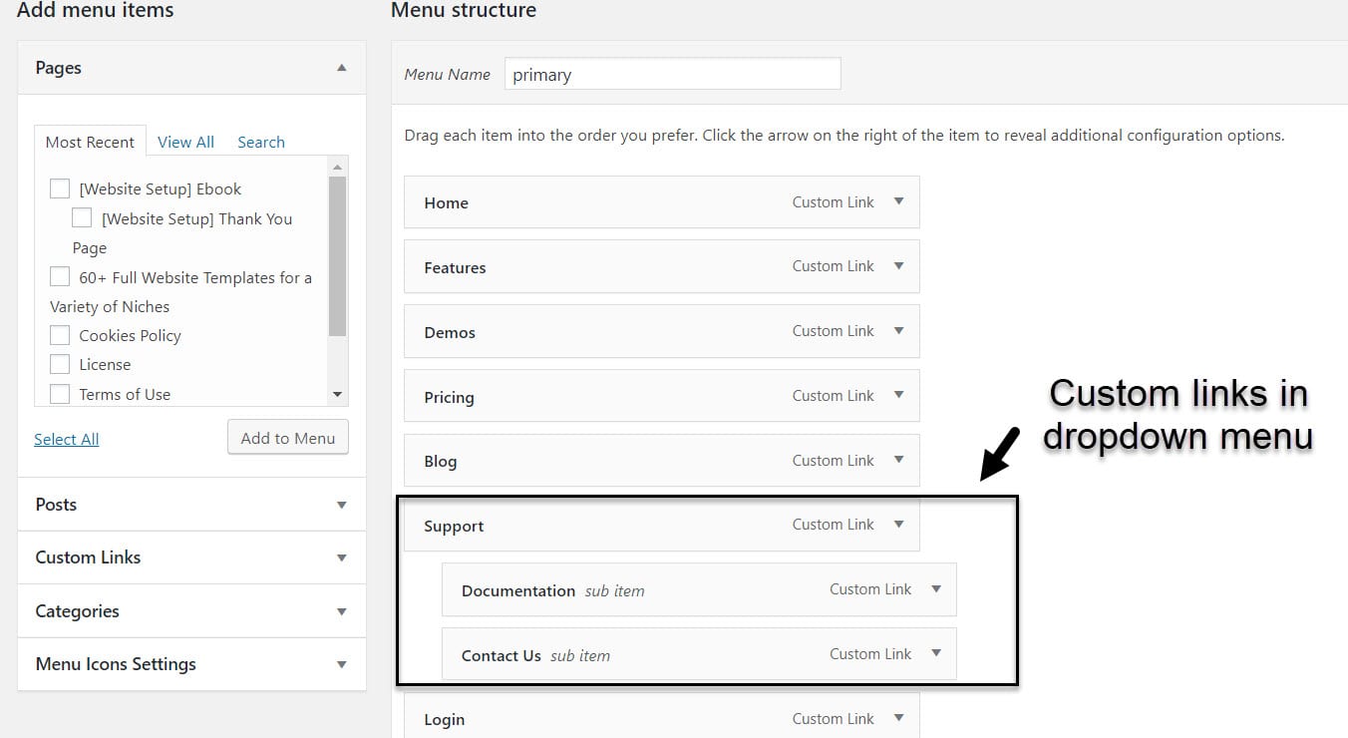Expand options for the Home menu item
Image resolution: width=1348 pixels, height=738 pixels.
pos(899,201)
